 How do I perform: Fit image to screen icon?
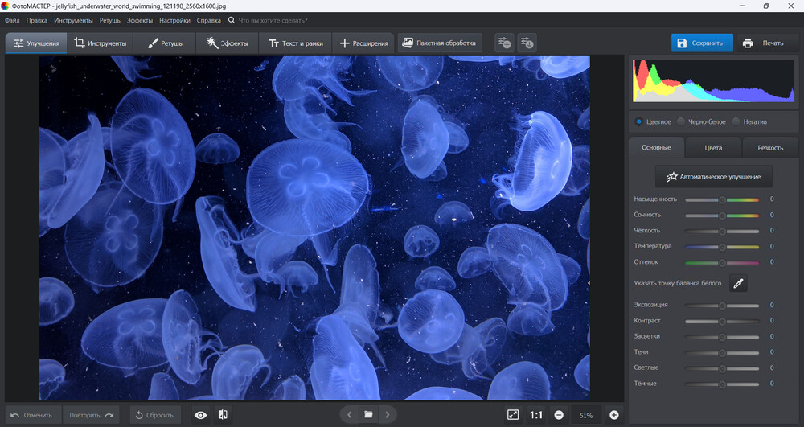click(513, 415)
